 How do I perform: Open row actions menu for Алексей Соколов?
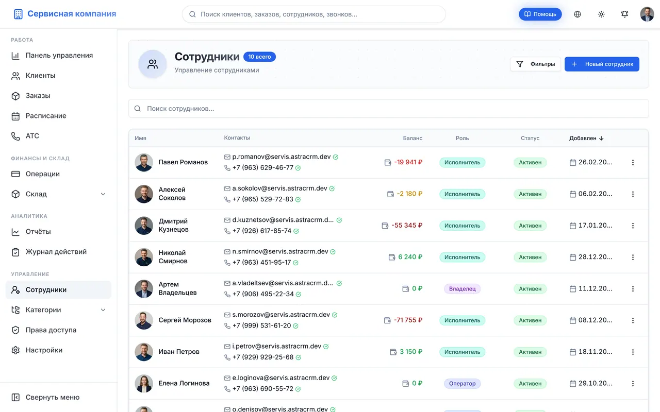tap(633, 194)
